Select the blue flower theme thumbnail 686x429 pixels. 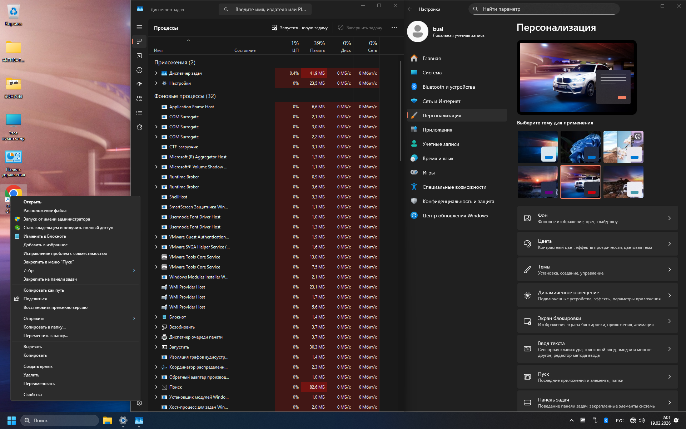coord(580,147)
